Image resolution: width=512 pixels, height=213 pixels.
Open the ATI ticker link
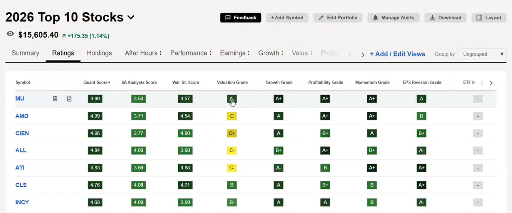coord(20,168)
